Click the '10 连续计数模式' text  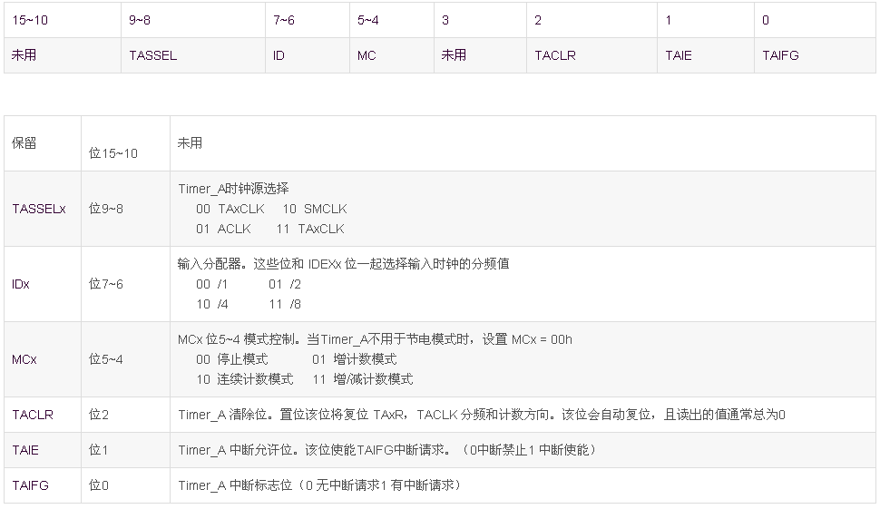(245, 379)
